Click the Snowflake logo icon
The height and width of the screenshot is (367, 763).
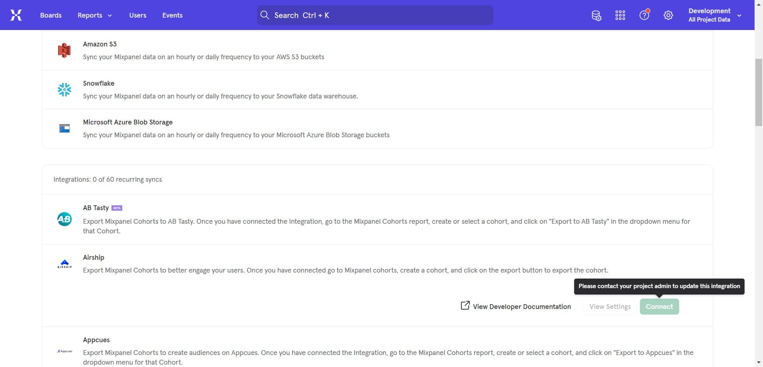point(64,90)
